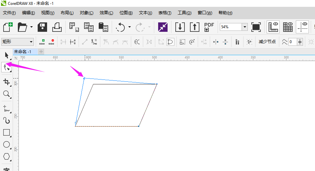Rotate or skew nodes icon
The width and height of the screenshot is (315, 171).
pos(192,42)
